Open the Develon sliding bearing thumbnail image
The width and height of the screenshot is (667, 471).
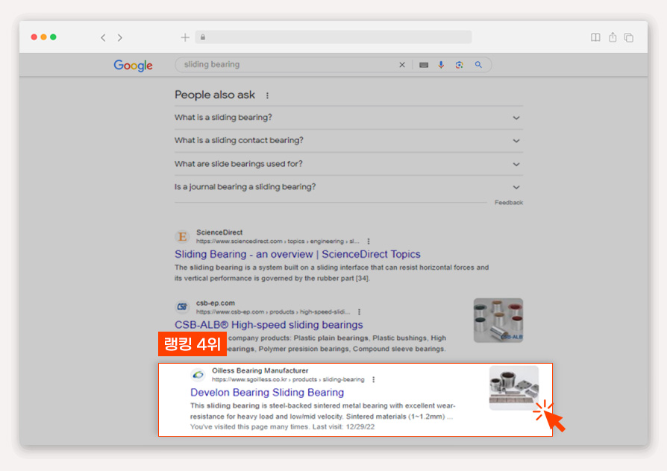[x=514, y=388]
